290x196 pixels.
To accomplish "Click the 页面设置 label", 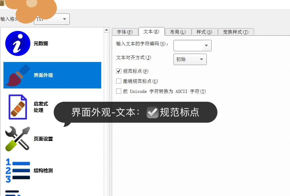I will coord(43,139).
